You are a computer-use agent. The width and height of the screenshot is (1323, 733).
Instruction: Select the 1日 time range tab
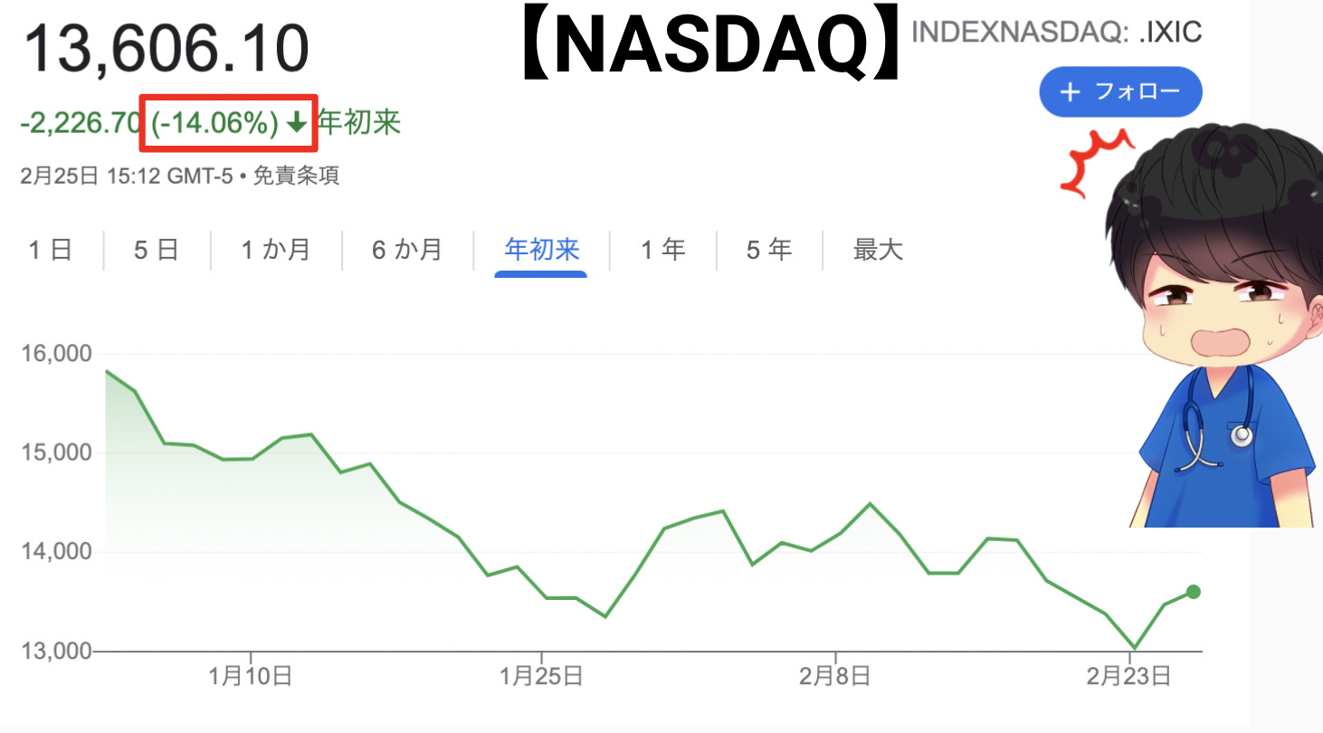tap(51, 250)
